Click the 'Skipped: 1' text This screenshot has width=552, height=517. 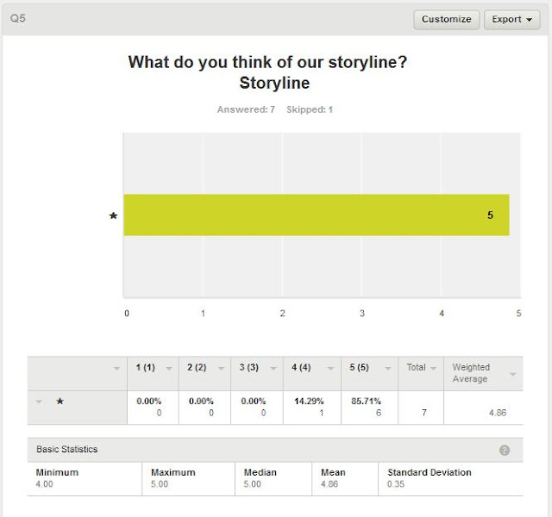click(x=310, y=109)
